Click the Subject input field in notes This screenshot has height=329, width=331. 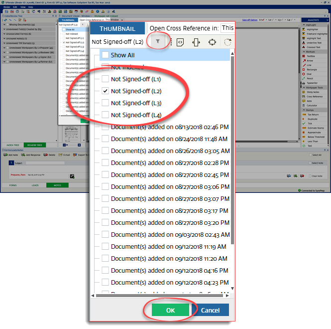point(45,163)
